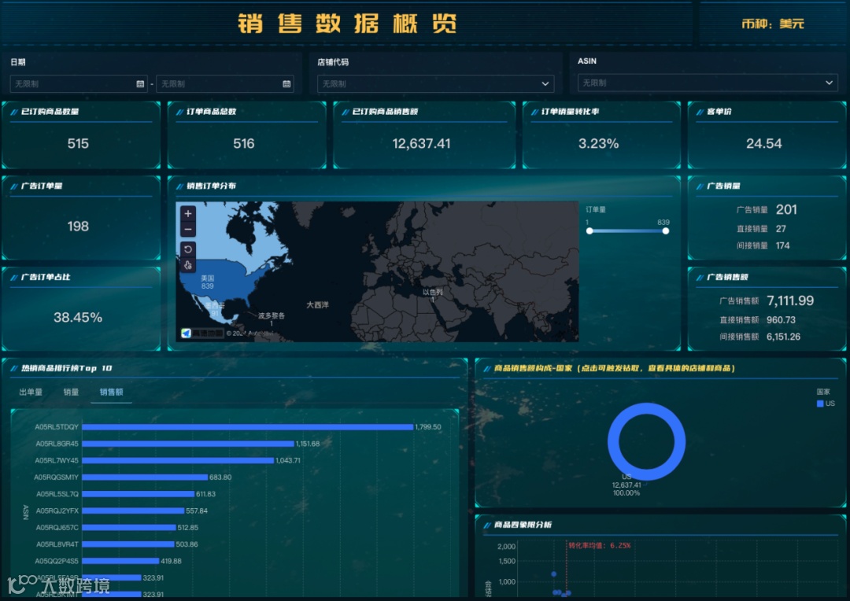
Task: Open the 店铺代码 dropdown
Action: tap(437, 83)
